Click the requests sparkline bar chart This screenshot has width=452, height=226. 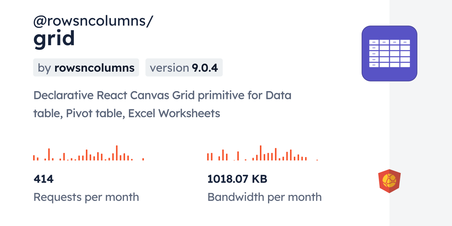pyautogui.click(x=88, y=154)
